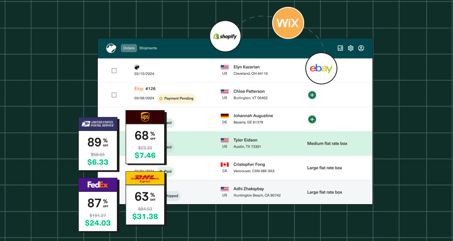453x241 pixels.
Task: Click Medium flat rate box for Tyler Eidson
Action: [327, 144]
